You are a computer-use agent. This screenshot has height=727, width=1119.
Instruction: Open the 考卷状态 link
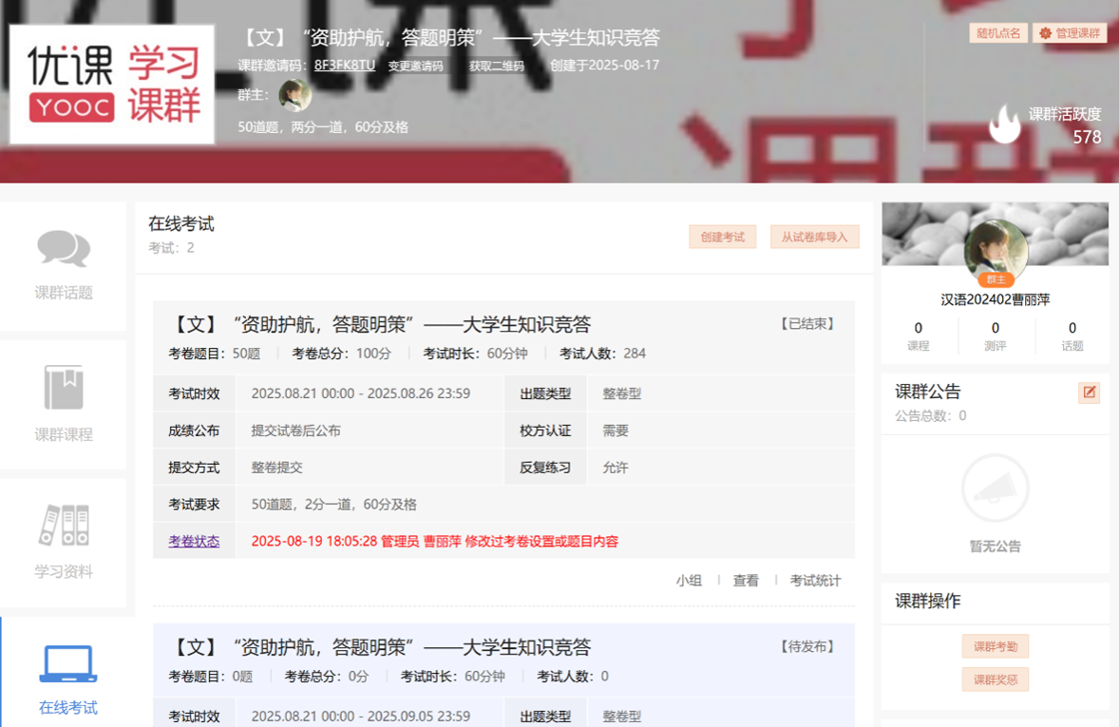194,542
